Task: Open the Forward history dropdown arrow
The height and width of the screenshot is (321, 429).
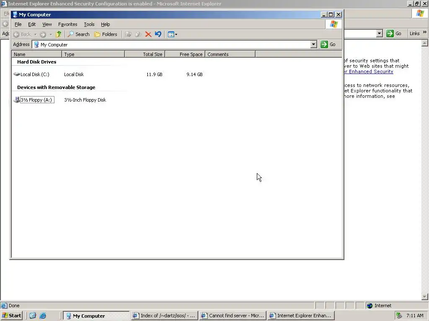Action: click(51, 34)
